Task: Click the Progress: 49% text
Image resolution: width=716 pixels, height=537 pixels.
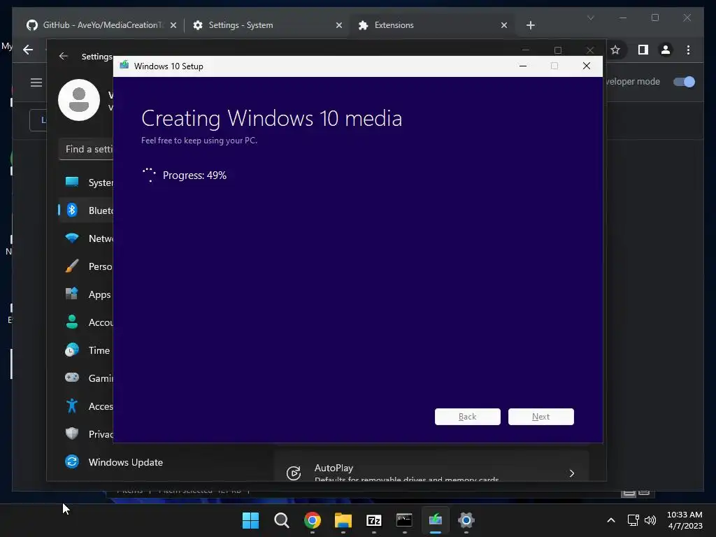Action: click(x=194, y=176)
